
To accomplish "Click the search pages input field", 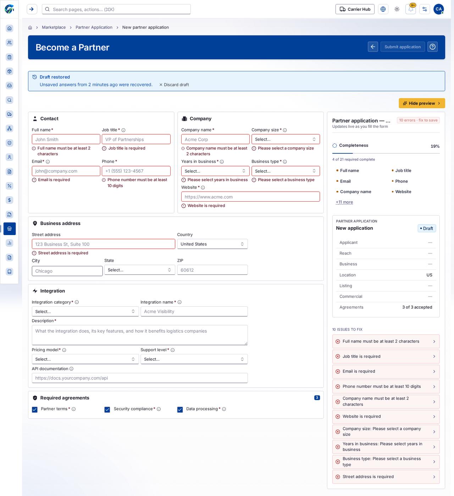I will 116,9.
